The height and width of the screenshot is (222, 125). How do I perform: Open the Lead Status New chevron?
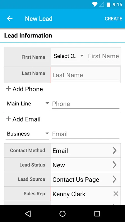pyautogui.click(x=114, y=165)
